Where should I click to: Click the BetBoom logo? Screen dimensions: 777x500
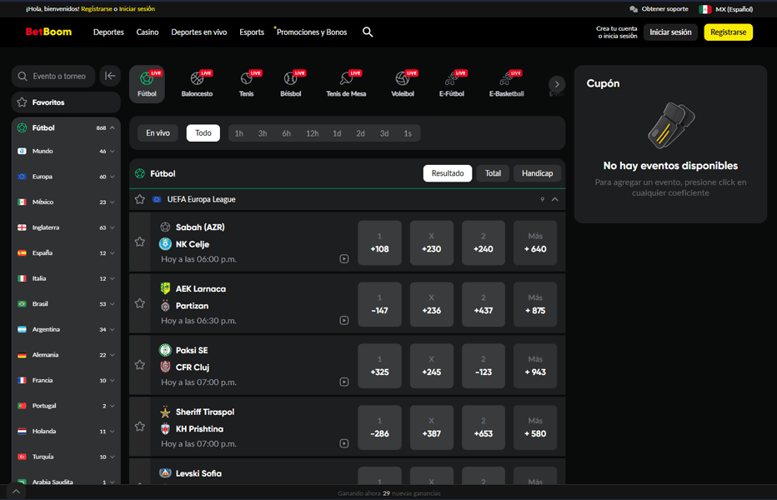pos(48,32)
